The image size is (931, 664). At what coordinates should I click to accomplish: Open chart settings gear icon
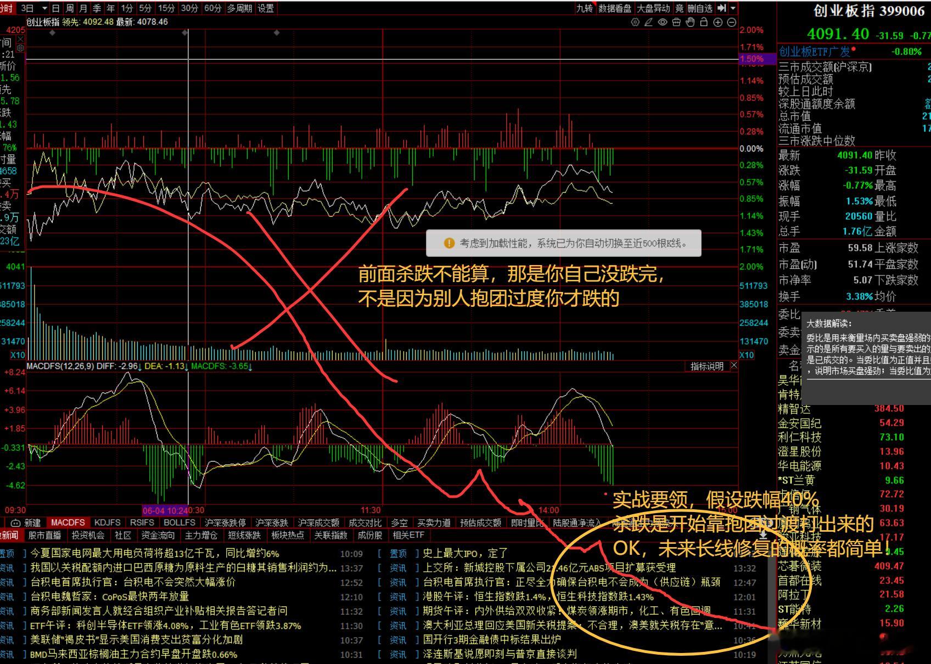[x=635, y=22]
